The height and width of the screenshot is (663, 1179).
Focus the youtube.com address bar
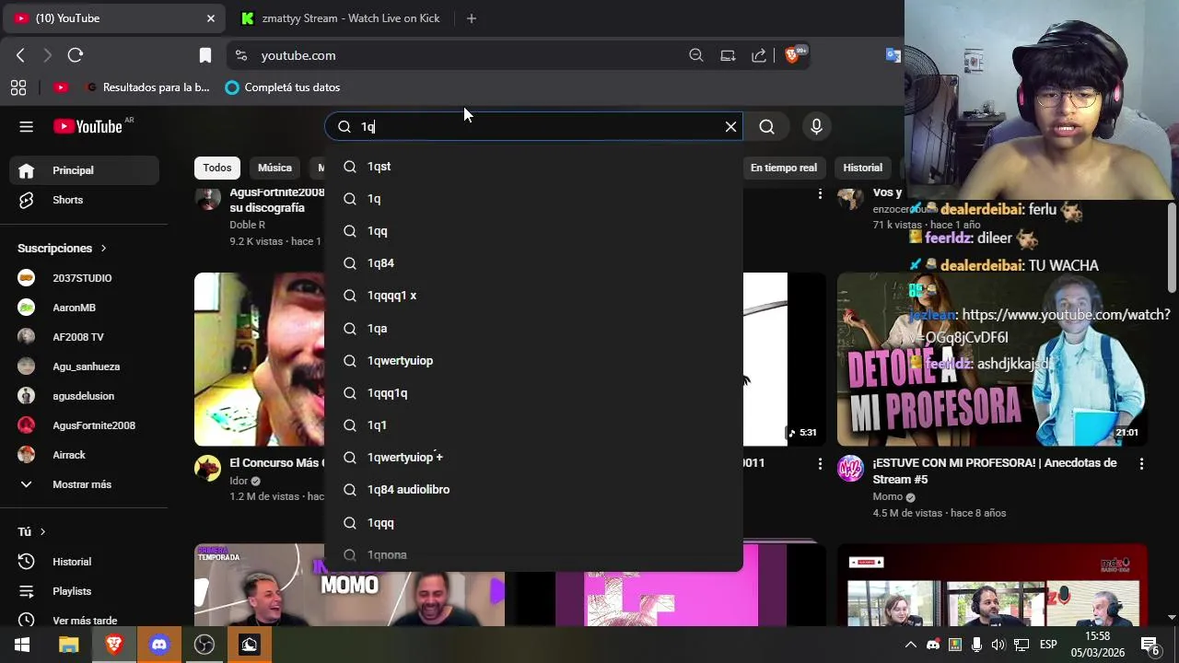point(461,55)
